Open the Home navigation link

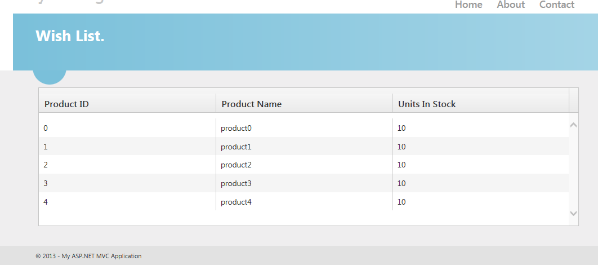pos(468,5)
